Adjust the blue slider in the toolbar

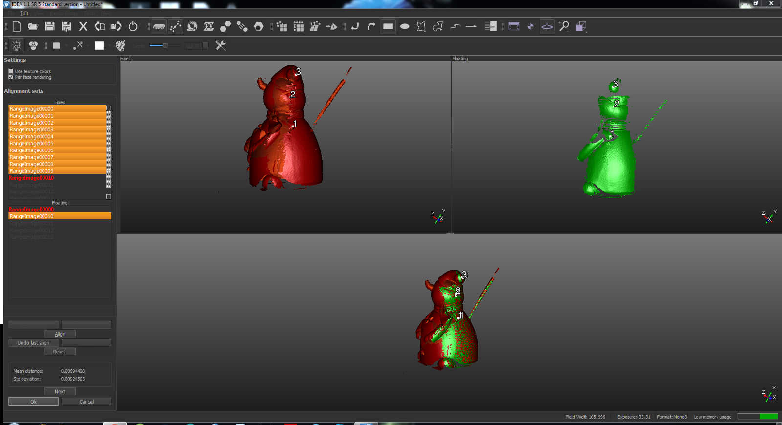165,45
